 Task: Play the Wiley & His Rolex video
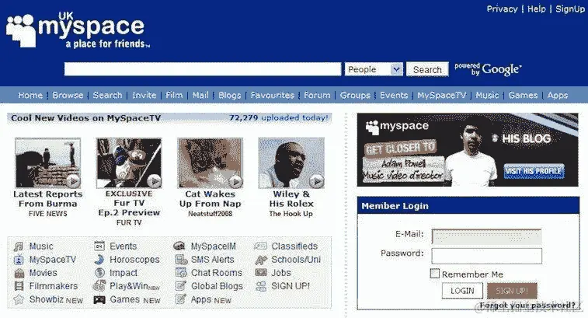tap(316, 181)
